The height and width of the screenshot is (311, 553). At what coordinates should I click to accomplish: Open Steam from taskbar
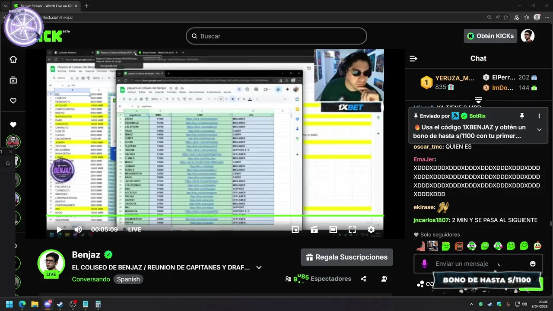60,304
